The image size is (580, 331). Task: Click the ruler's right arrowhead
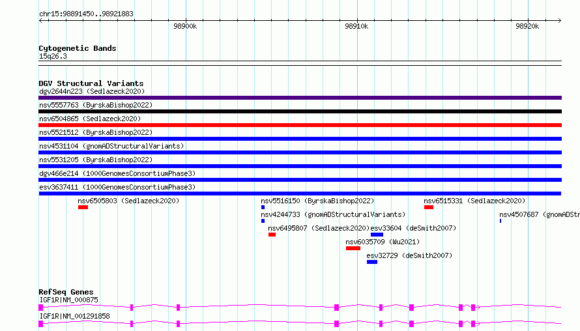[560, 20]
